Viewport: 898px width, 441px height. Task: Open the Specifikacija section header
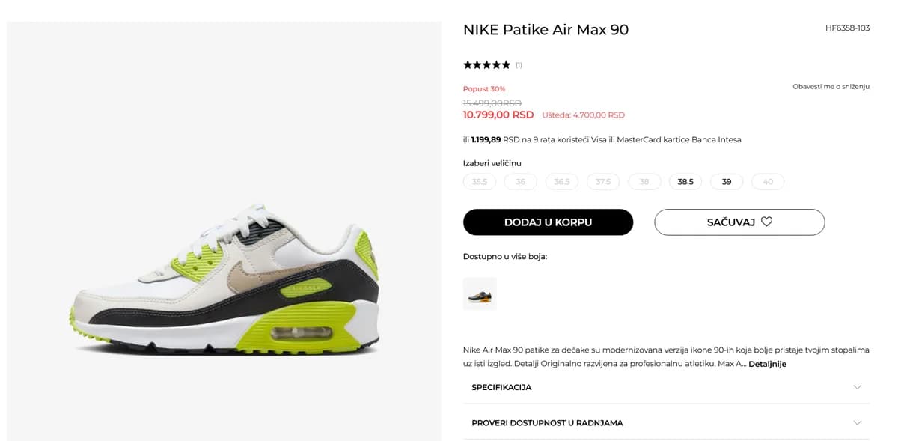(666, 387)
